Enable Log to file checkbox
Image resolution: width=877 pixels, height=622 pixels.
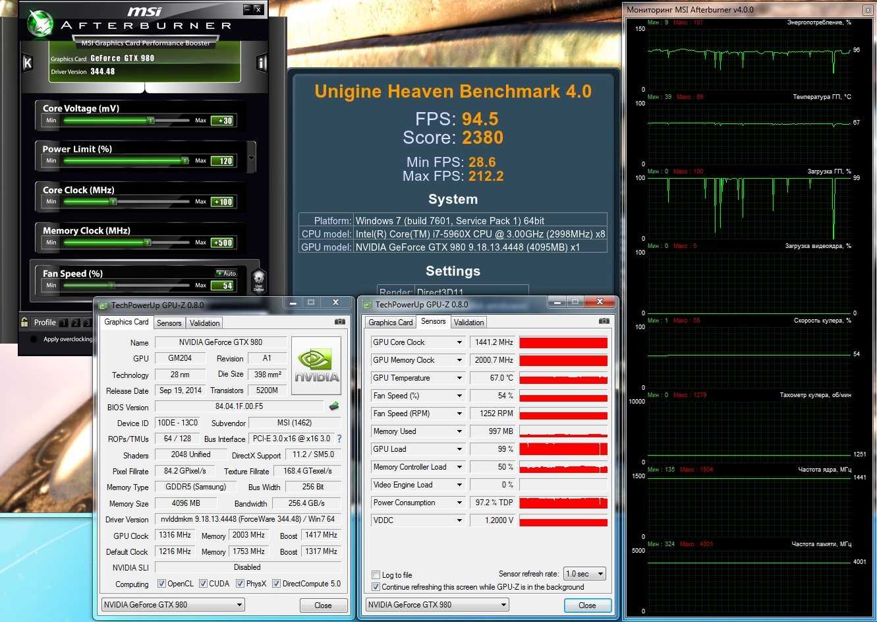click(x=376, y=575)
